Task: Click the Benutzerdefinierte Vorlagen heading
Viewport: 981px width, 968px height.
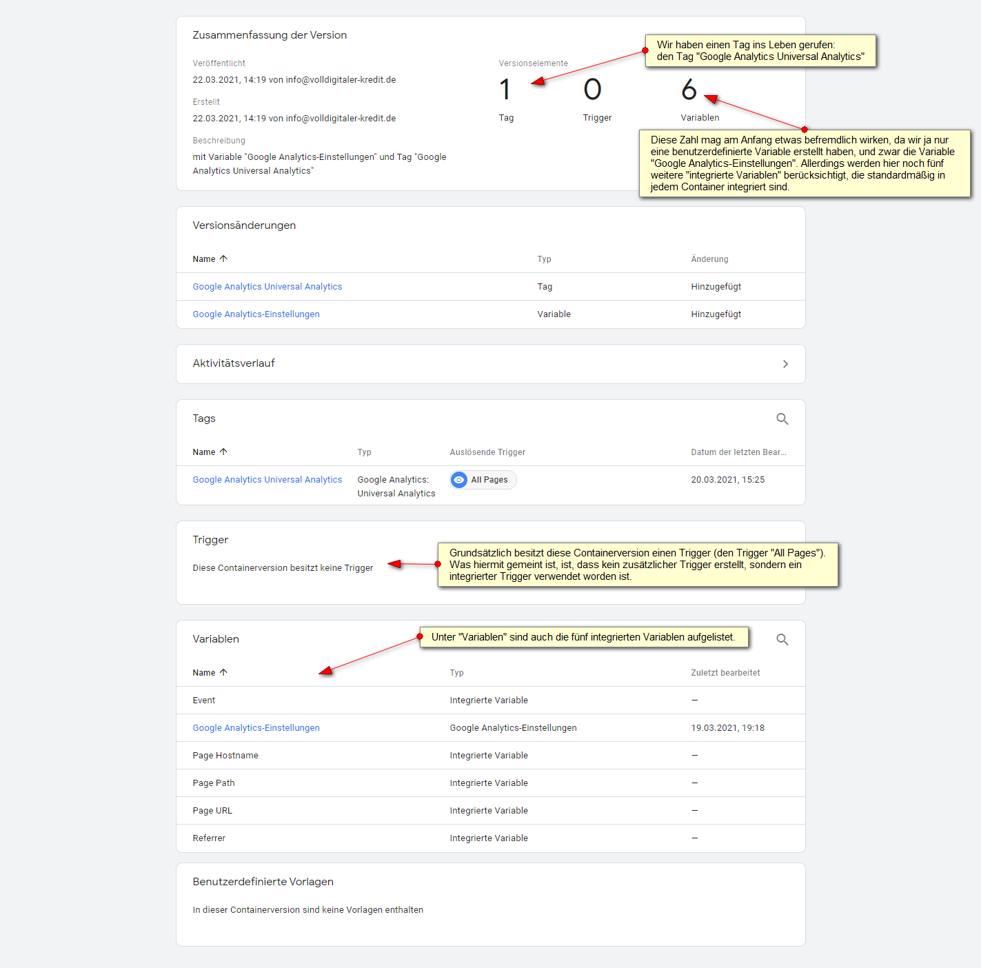Action: (x=263, y=882)
